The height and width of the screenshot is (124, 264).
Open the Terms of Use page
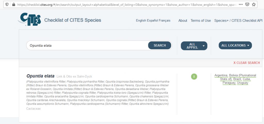pyautogui.click(x=201, y=21)
